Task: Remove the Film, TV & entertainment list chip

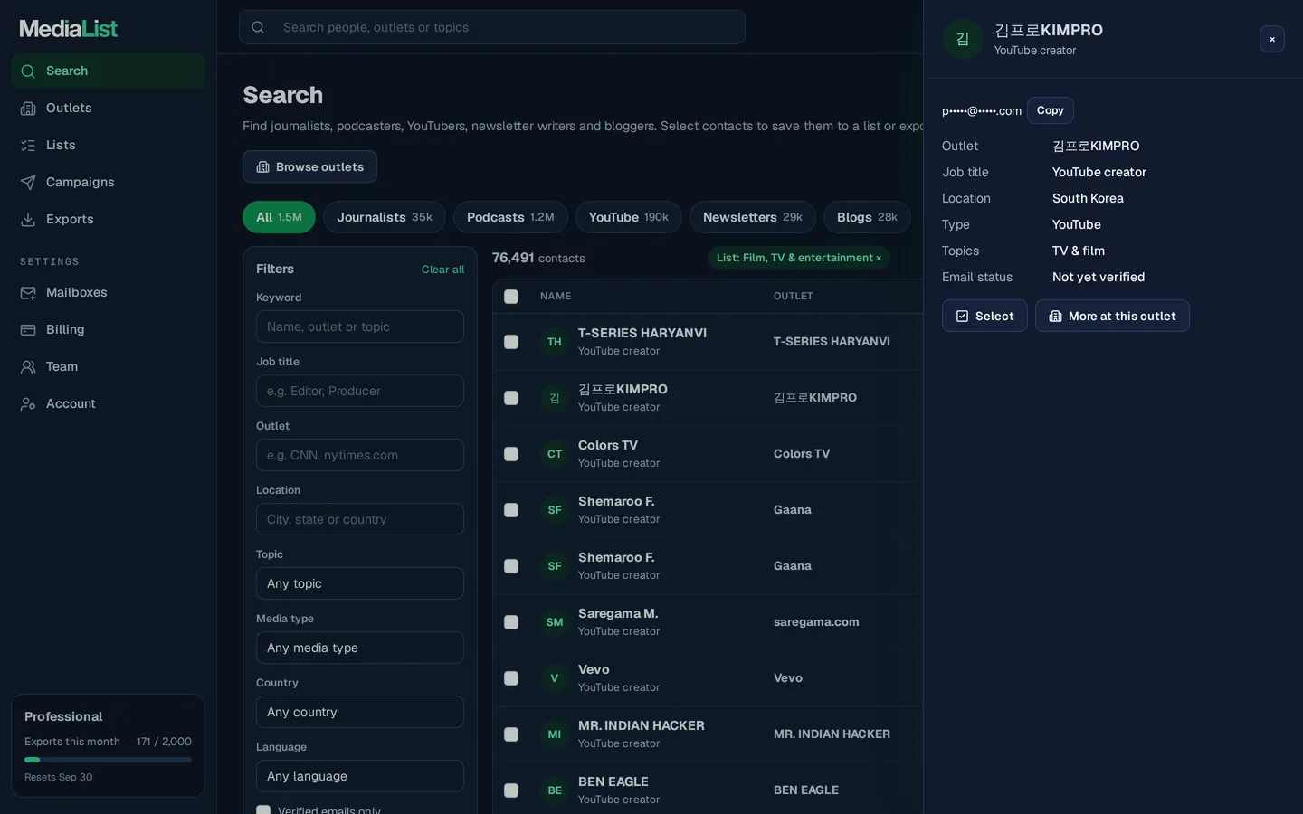Action: click(879, 259)
